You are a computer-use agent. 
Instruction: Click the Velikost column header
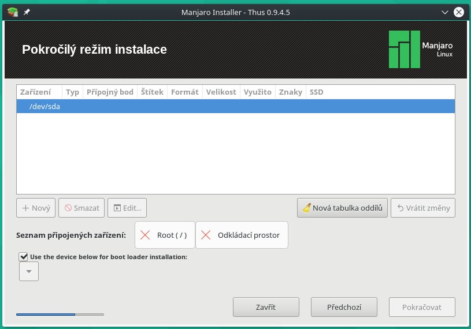tap(221, 92)
